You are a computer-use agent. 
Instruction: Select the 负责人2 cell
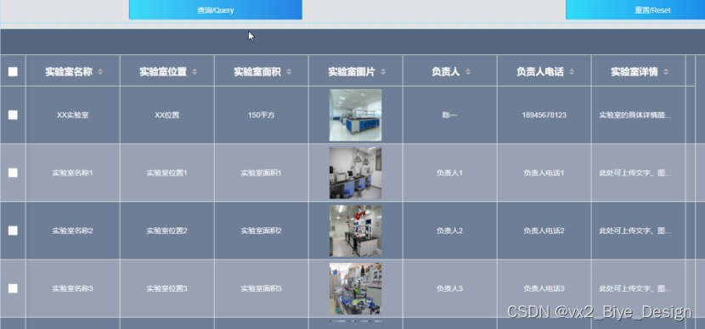click(x=449, y=231)
